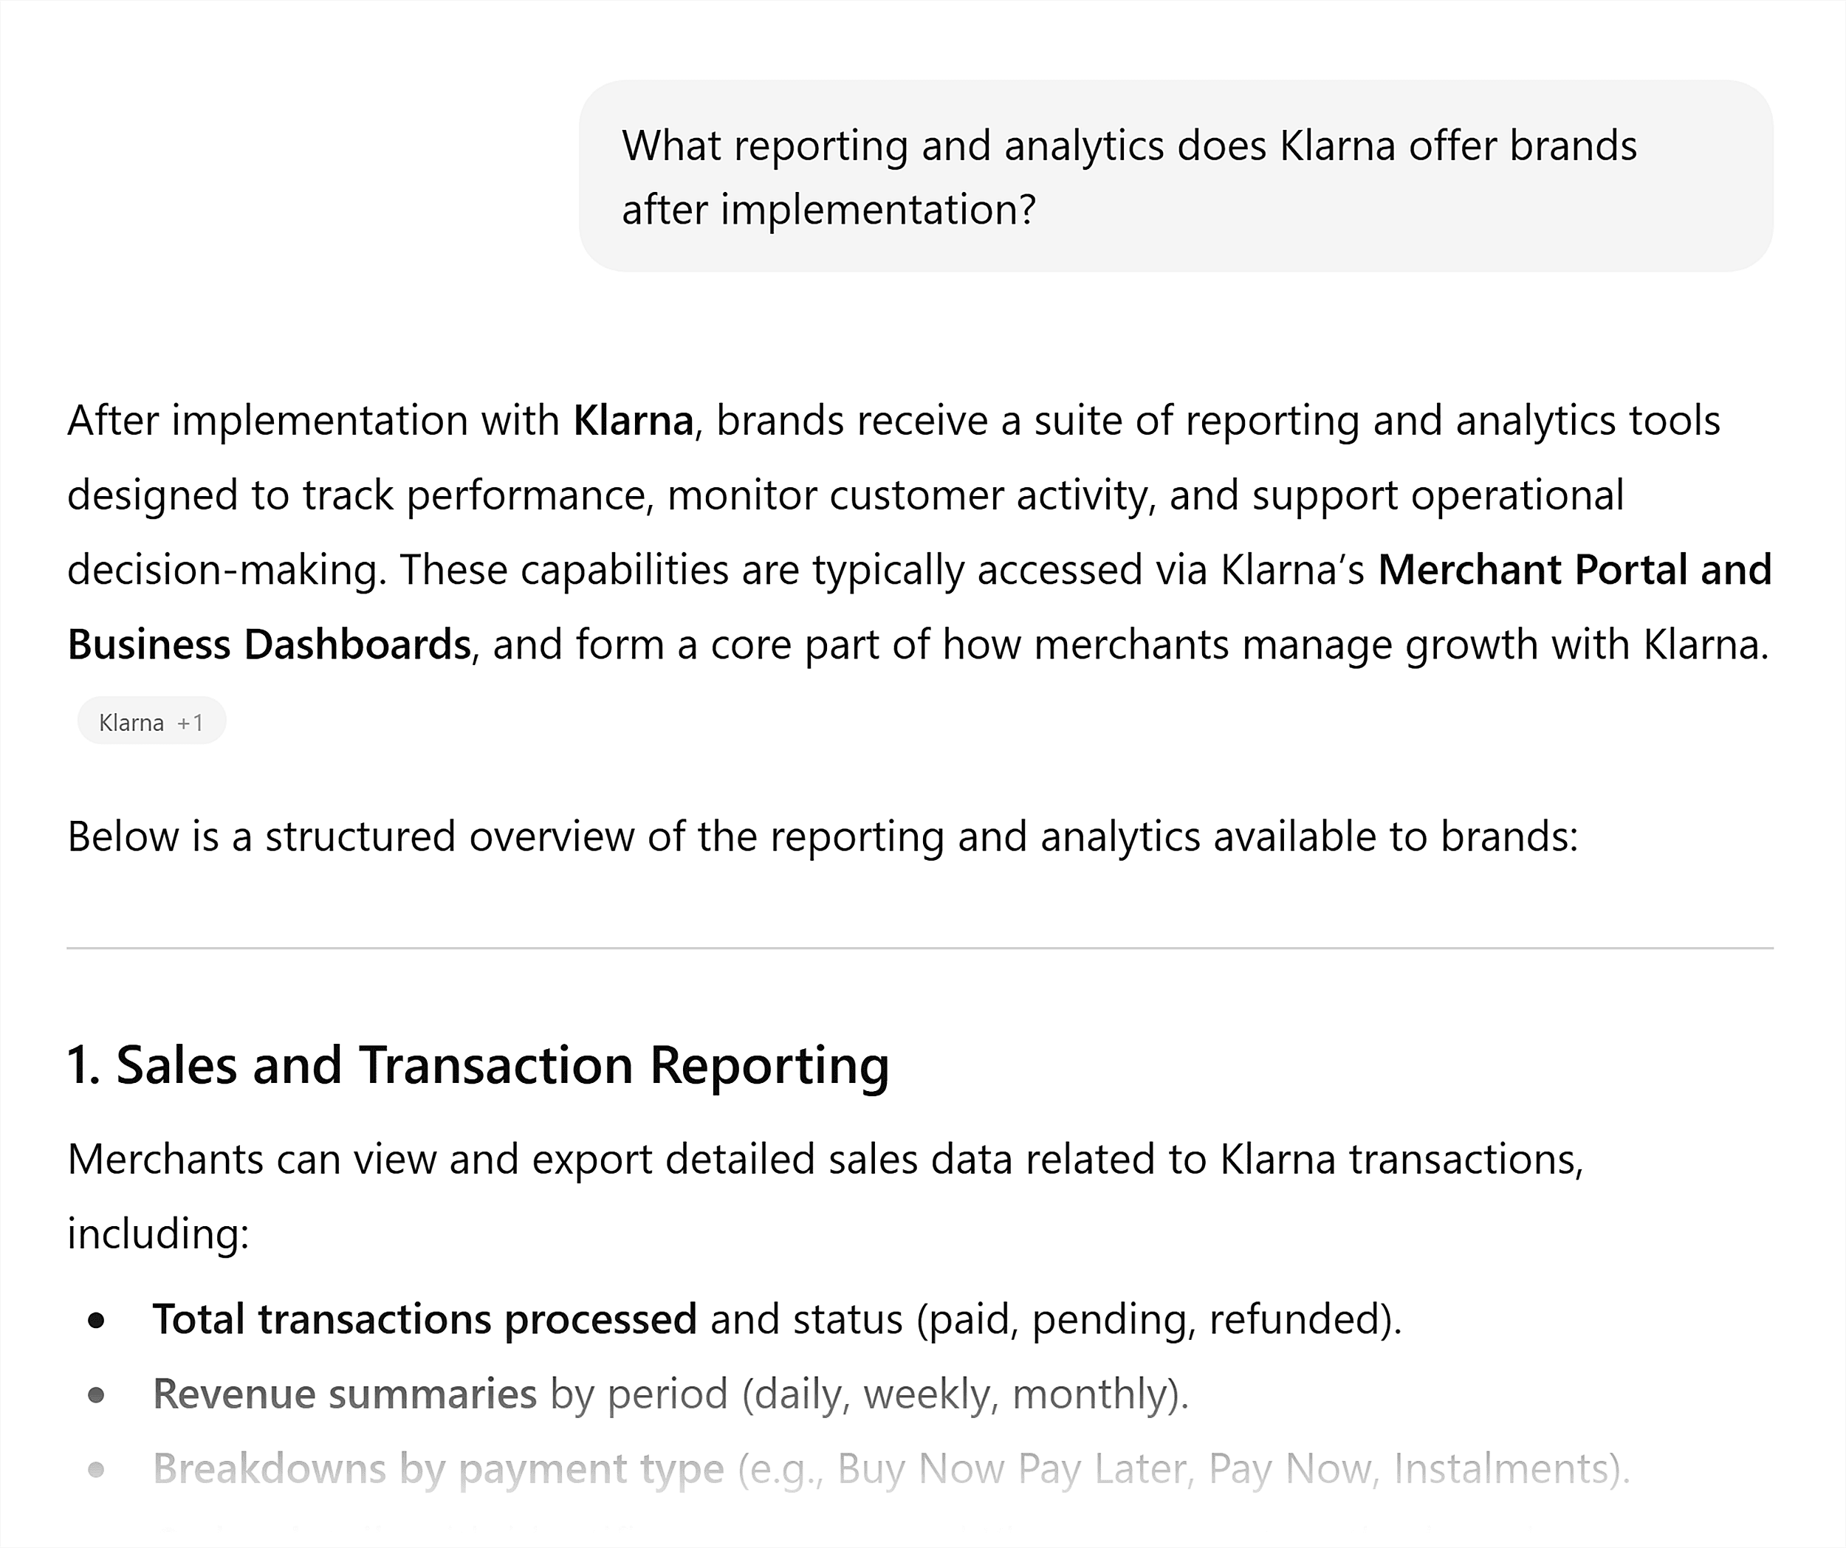Open the Klarna source citation chip
Image resolution: width=1846 pixels, height=1548 pixels.
(x=131, y=723)
